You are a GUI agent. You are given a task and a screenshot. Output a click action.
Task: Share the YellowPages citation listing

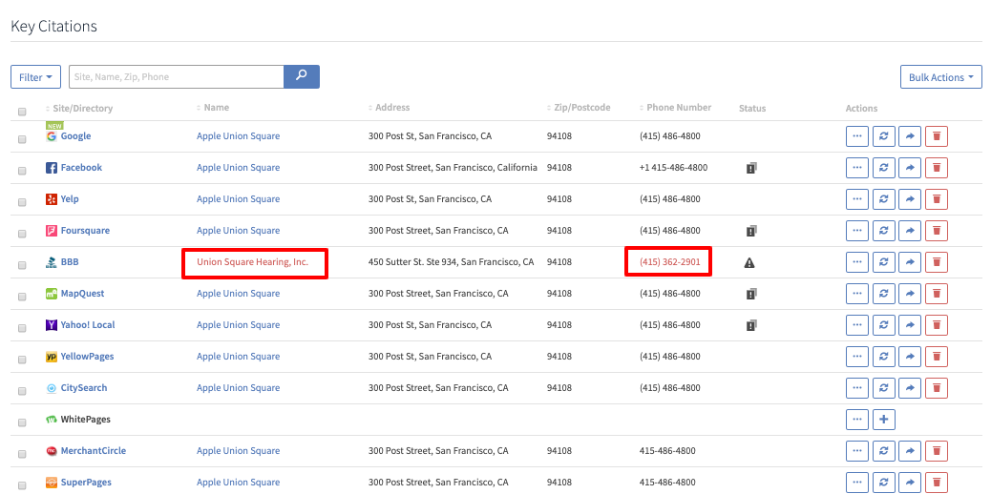[910, 357]
